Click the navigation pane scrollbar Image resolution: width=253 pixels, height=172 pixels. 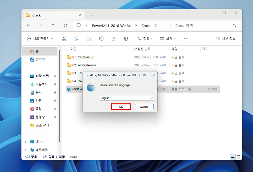(59, 96)
